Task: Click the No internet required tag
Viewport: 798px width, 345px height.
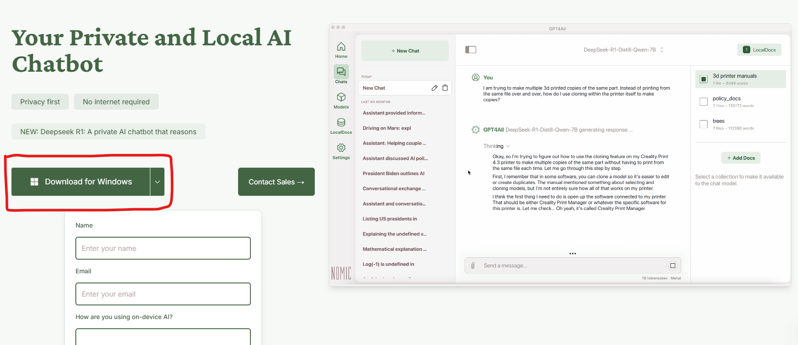Action: click(116, 102)
